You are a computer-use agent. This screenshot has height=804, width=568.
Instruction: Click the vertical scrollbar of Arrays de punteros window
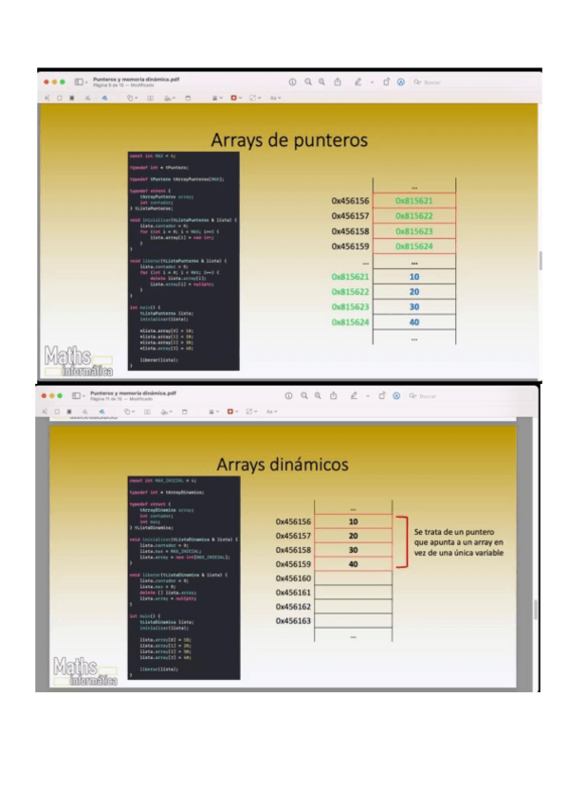(540, 261)
